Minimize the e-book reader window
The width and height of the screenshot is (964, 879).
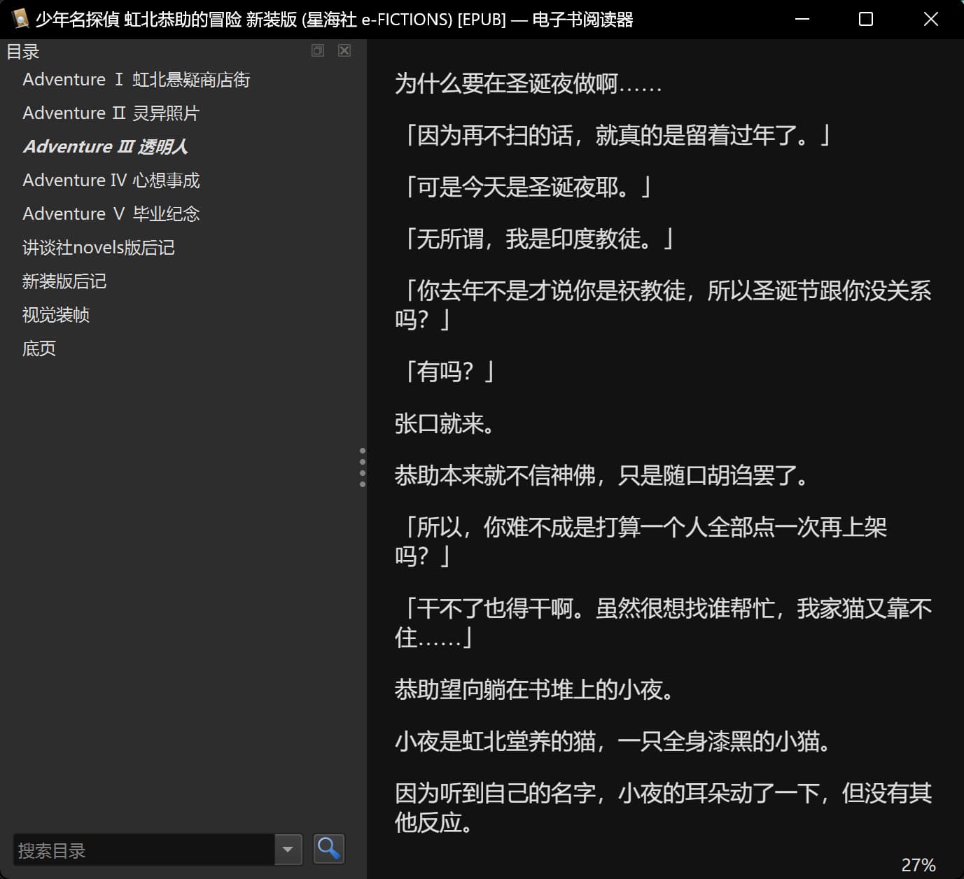[x=802, y=19]
